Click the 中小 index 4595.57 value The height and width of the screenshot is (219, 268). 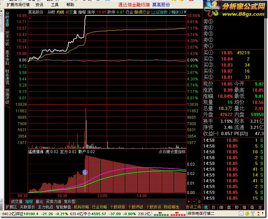99,214
